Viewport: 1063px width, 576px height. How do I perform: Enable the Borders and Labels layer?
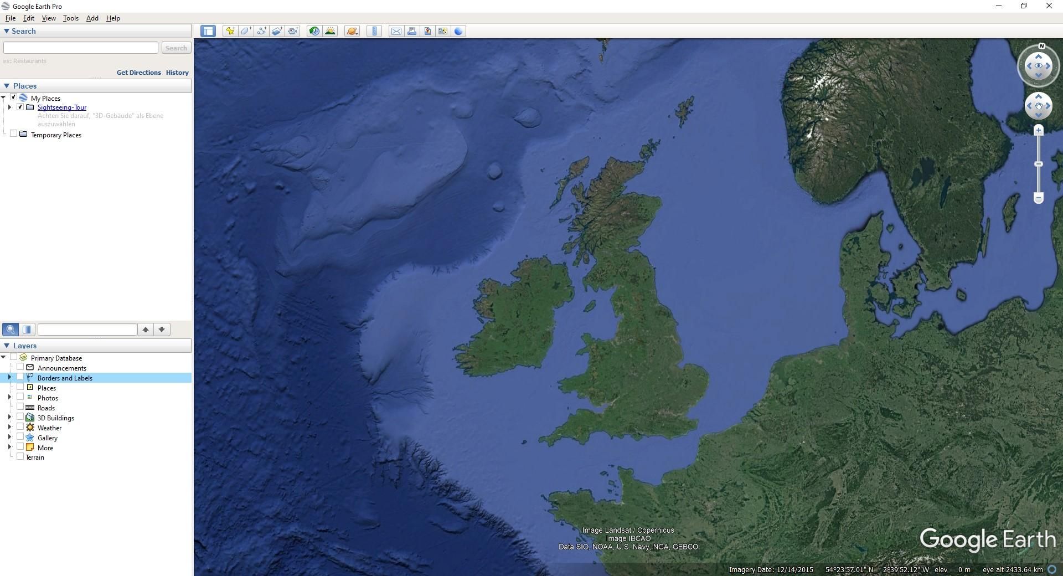(20, 378)
